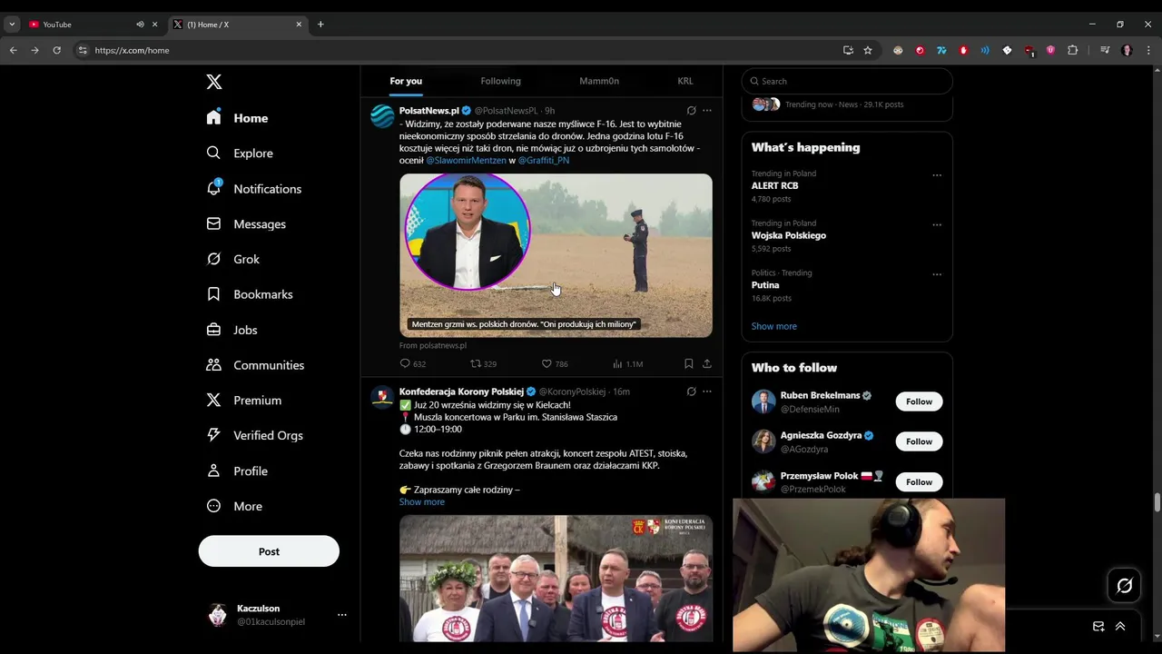
Task: Open the Konfederacja group photo
Action: (556, 579)
